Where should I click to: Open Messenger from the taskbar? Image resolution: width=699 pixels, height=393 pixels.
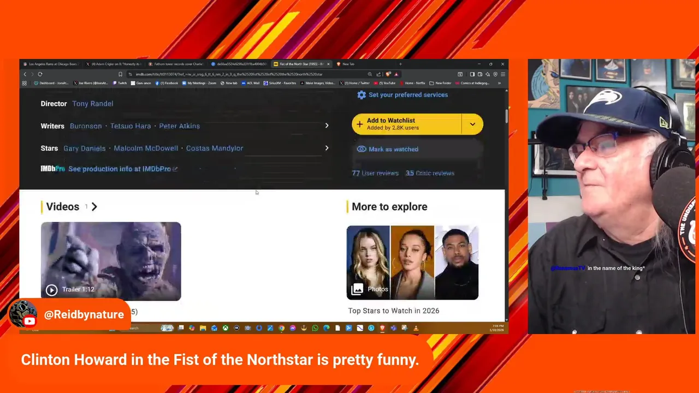coord(293,328)
